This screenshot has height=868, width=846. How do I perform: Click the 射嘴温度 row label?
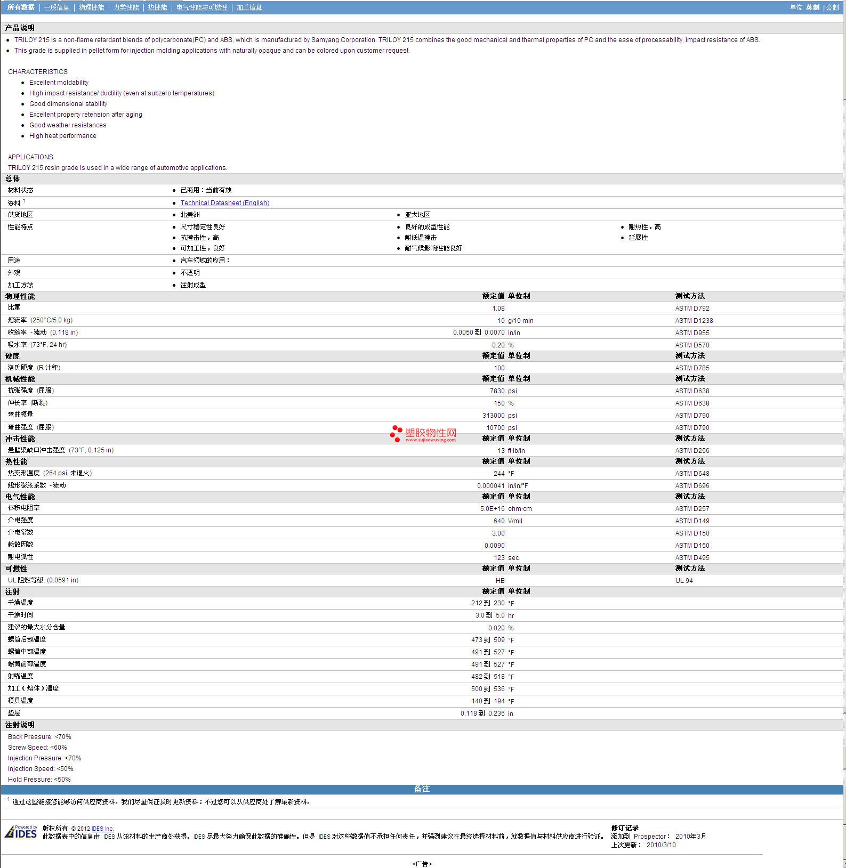coord(20,676)
